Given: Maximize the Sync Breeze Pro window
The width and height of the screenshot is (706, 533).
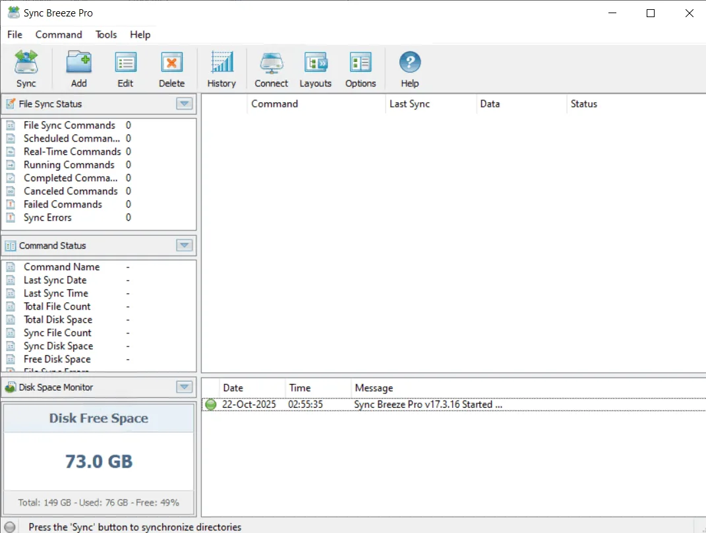Looking at the screenshot, I should click(650, 13).
